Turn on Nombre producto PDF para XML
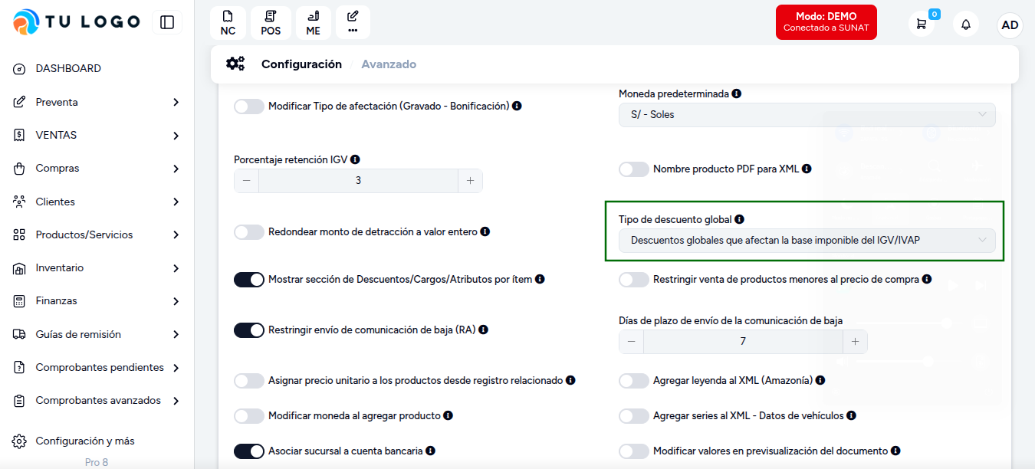Image resolution: width=1035 pixels, height=469 pixels. click(634, 169)
